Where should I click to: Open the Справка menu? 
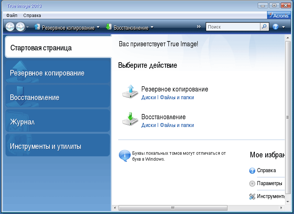(32, 16)
